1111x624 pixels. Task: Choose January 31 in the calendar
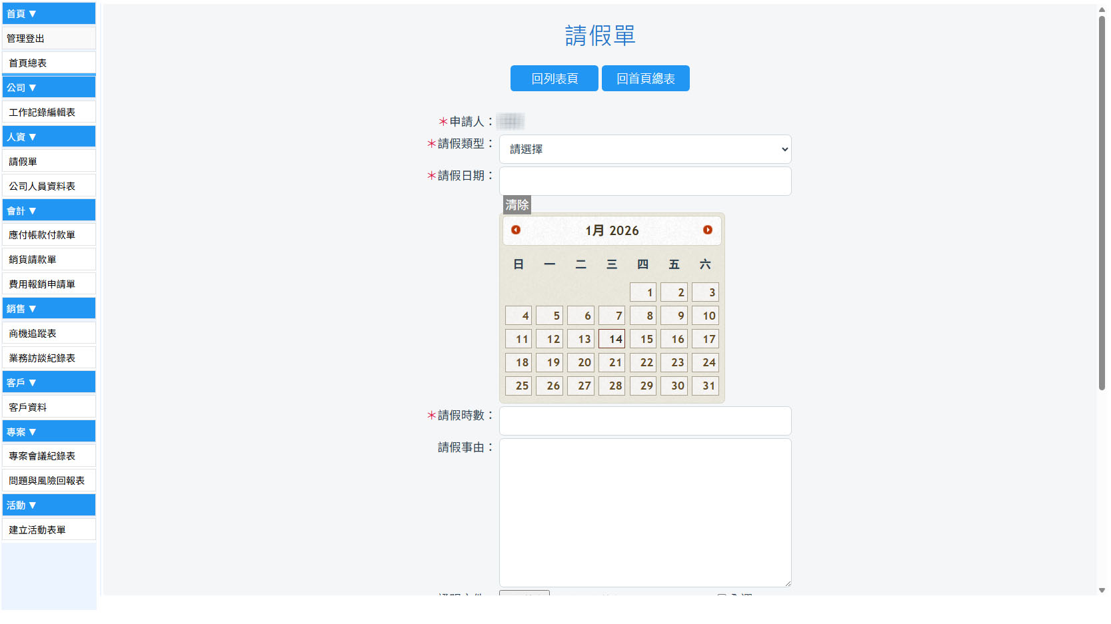(x=705, y=386)
